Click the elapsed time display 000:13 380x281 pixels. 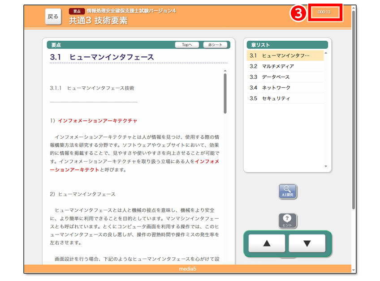tap(324, 12)
